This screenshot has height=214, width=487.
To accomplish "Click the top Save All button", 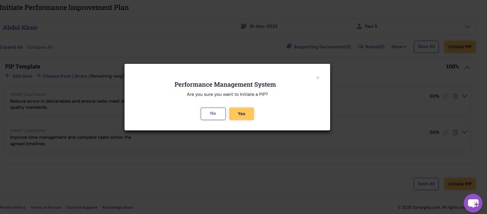I will pos(426,46).
